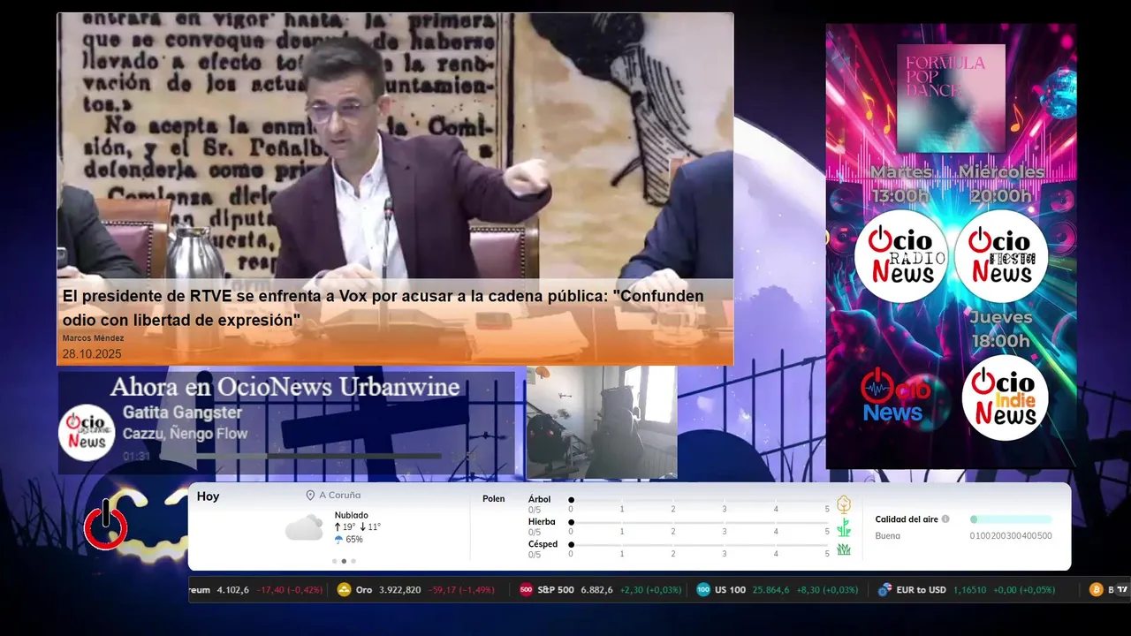1131x636 pixels.
Task: Click the Calidad del aire label
Action: click(x=907, y=519)
